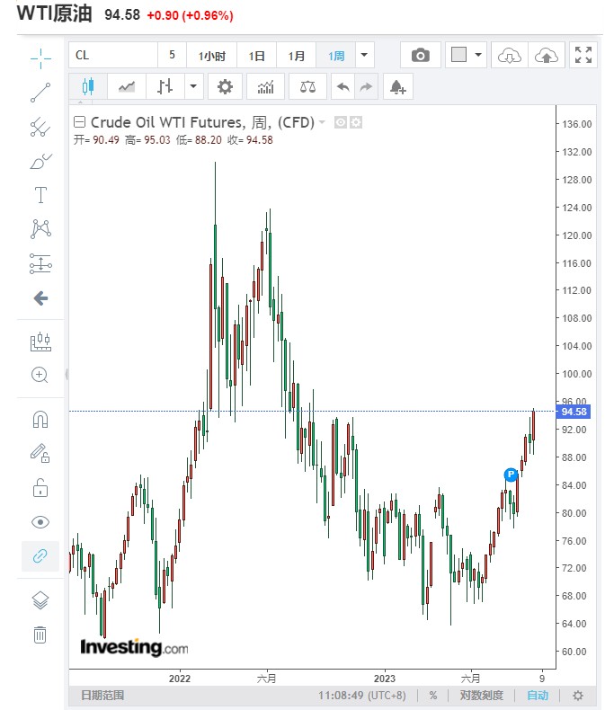Select the 1小时 interval
605x710 pixels.
tap(211, 55)
